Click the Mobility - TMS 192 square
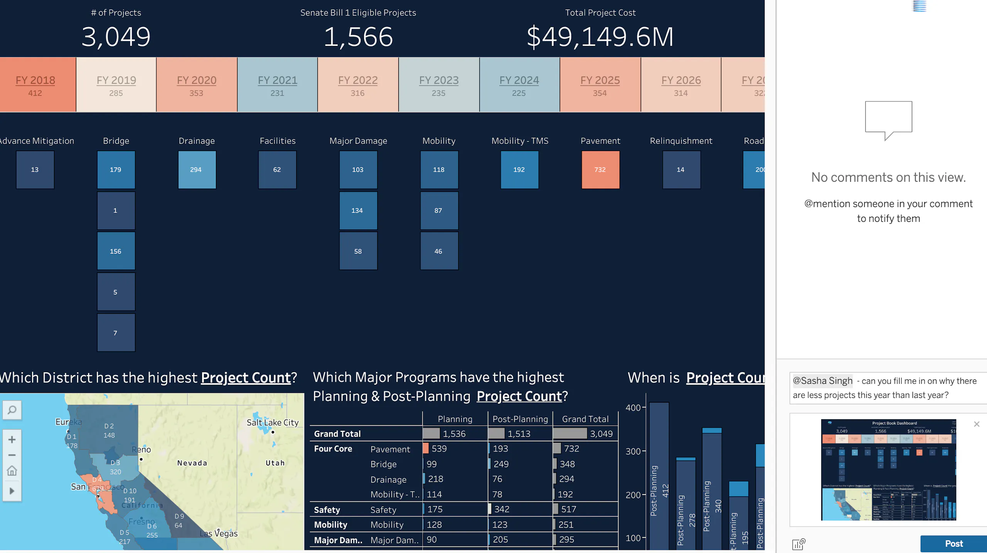The height and width of the screenshot is (553, 987). tap(519, 170)
